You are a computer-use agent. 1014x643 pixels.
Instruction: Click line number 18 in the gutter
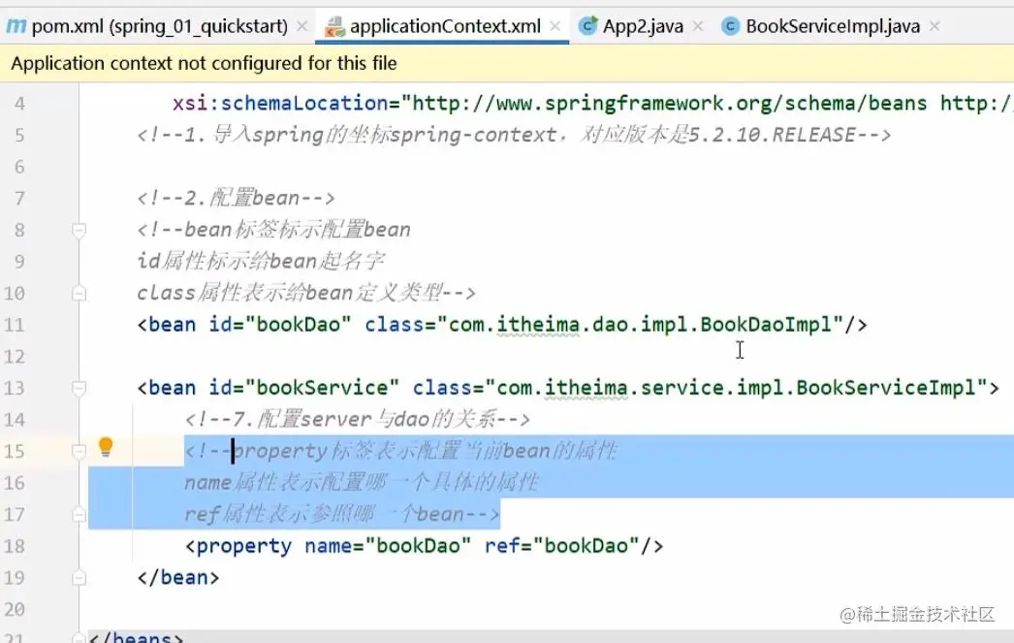(x=15, y=546)
